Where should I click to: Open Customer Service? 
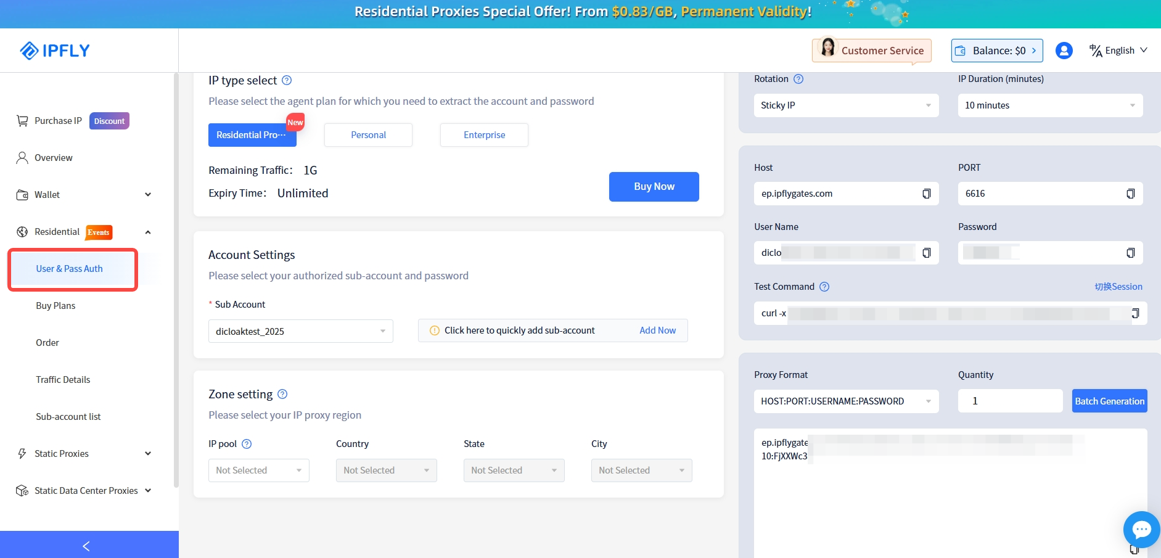coord(872,51)
